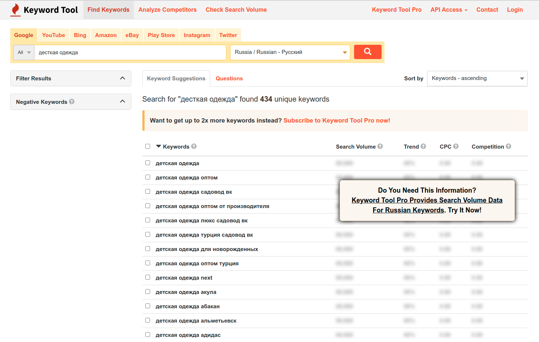Click the CPC column header
The height and width of the screenshot is (342, 539).
[445, 147]
